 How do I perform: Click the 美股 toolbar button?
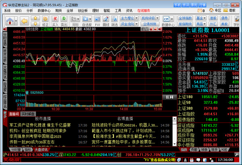(x=224, y=24)
